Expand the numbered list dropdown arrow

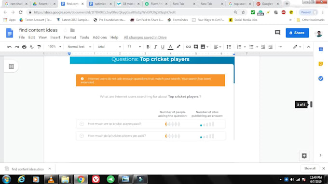pos(245,47)
